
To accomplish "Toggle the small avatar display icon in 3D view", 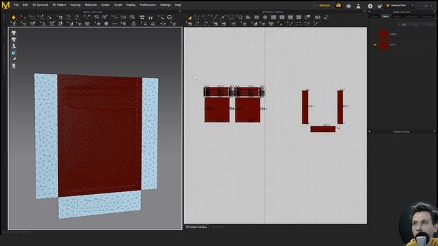I will point(14,46).
